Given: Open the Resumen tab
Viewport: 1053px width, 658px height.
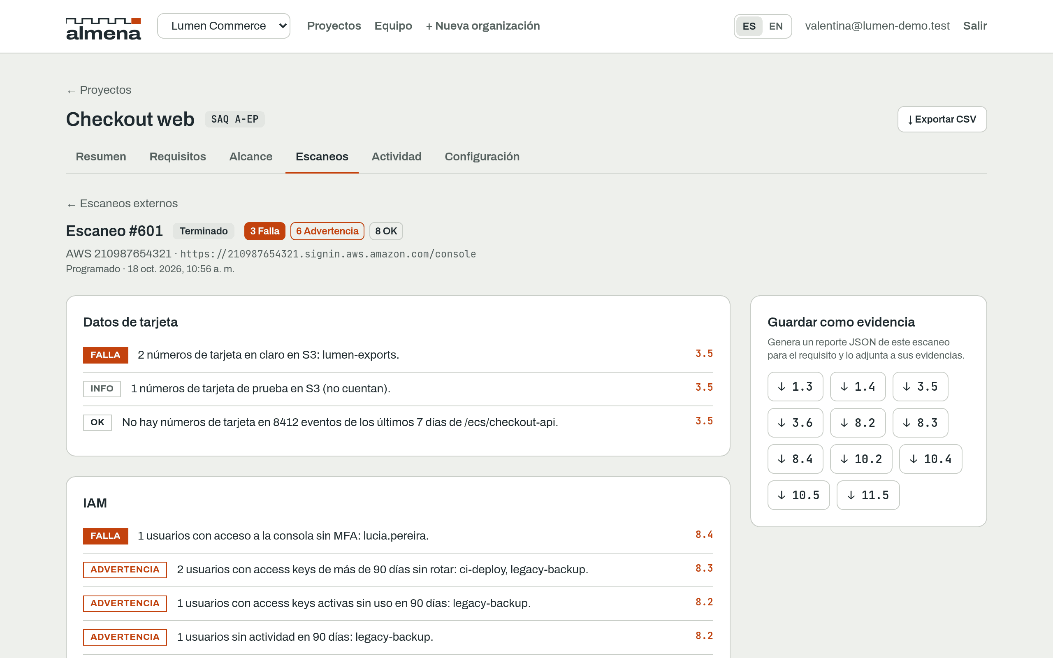Looking at the screenshot, I should click(x=101, y=157).
